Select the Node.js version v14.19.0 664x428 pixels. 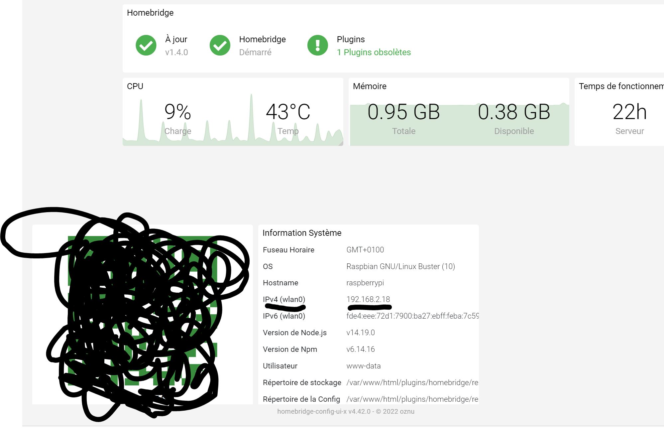tap(360, 333)
